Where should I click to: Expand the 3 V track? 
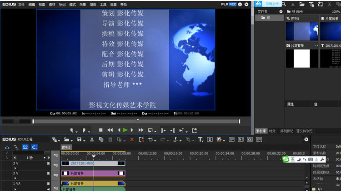click(15, 168)
